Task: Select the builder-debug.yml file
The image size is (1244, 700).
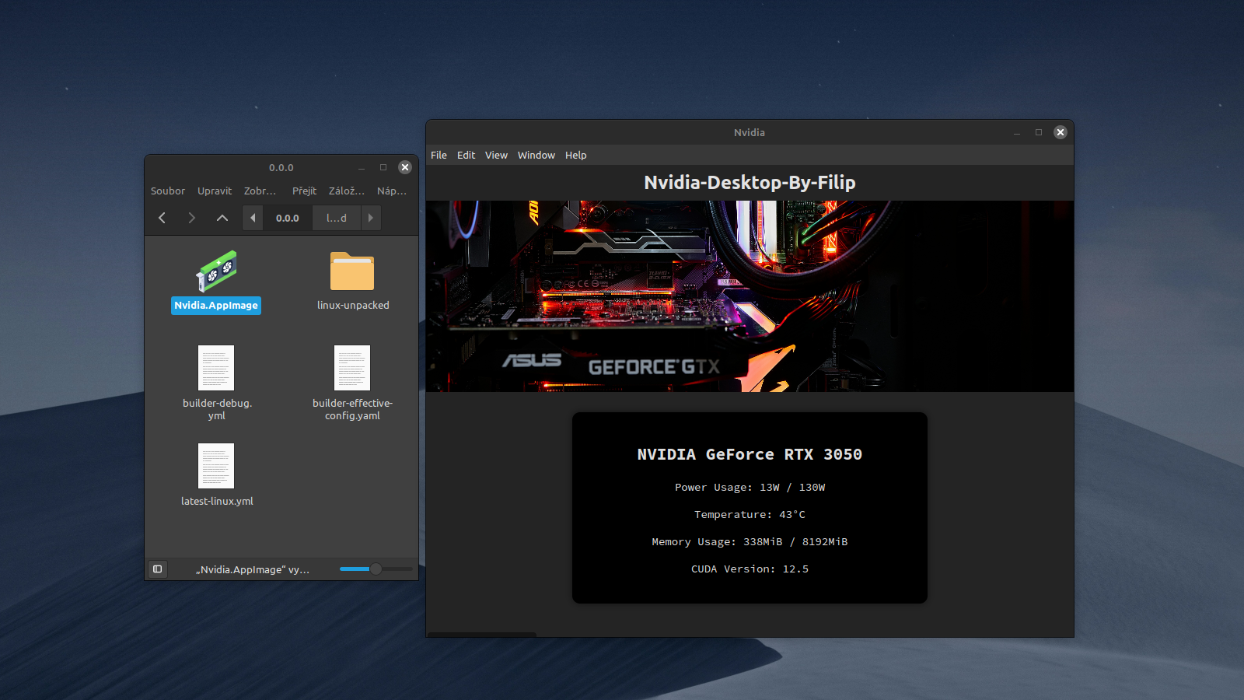Action: (215, 367)
